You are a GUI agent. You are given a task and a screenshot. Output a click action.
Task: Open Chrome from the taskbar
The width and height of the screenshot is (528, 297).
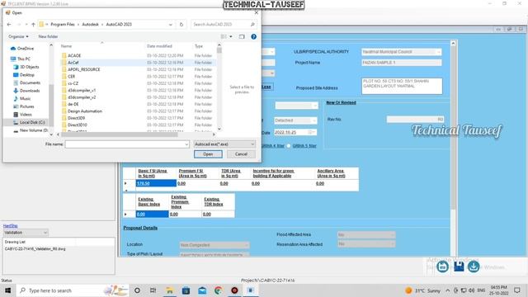[x=218, y=290]
